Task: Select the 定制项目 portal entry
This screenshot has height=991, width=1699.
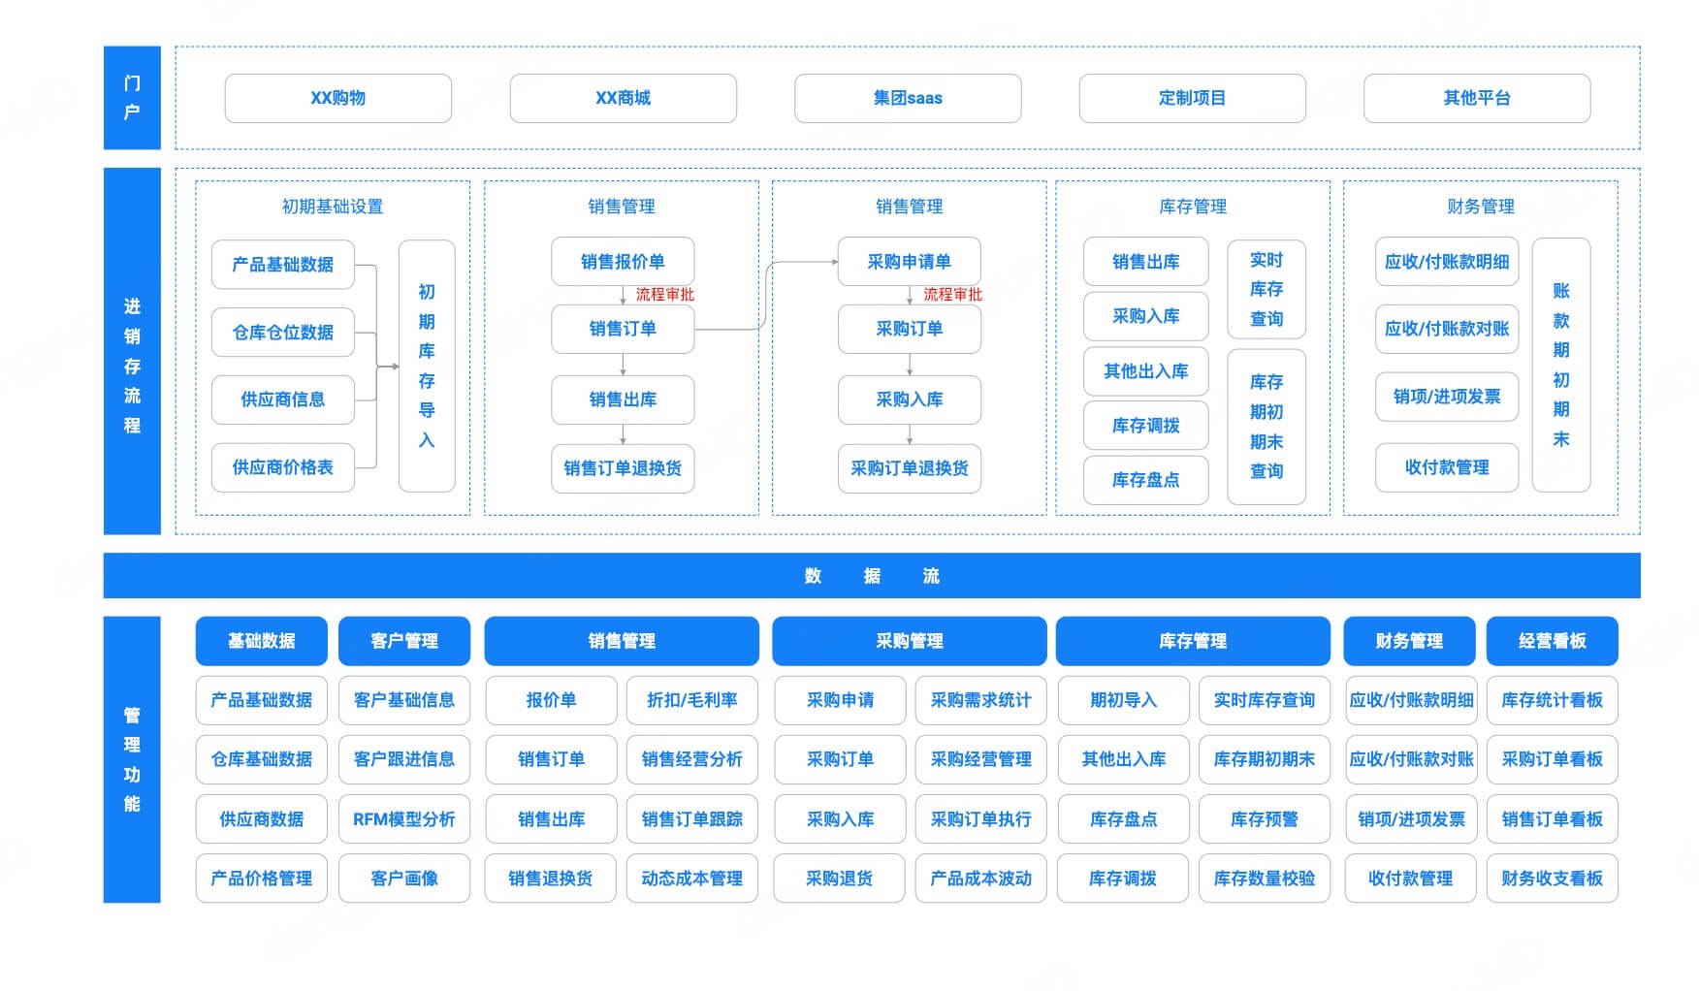Action: point(1192,98)
